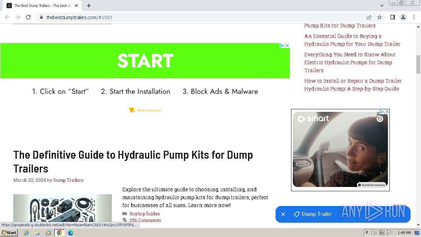This screenshot has width=421, height=237.
Task: Open the Chrome profile avatar icon
Action: 403,17
